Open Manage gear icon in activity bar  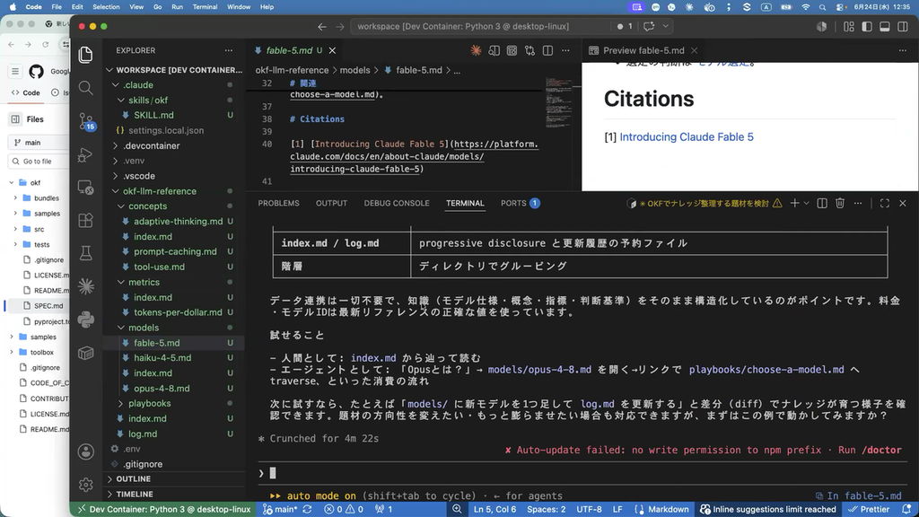point(85,485)
